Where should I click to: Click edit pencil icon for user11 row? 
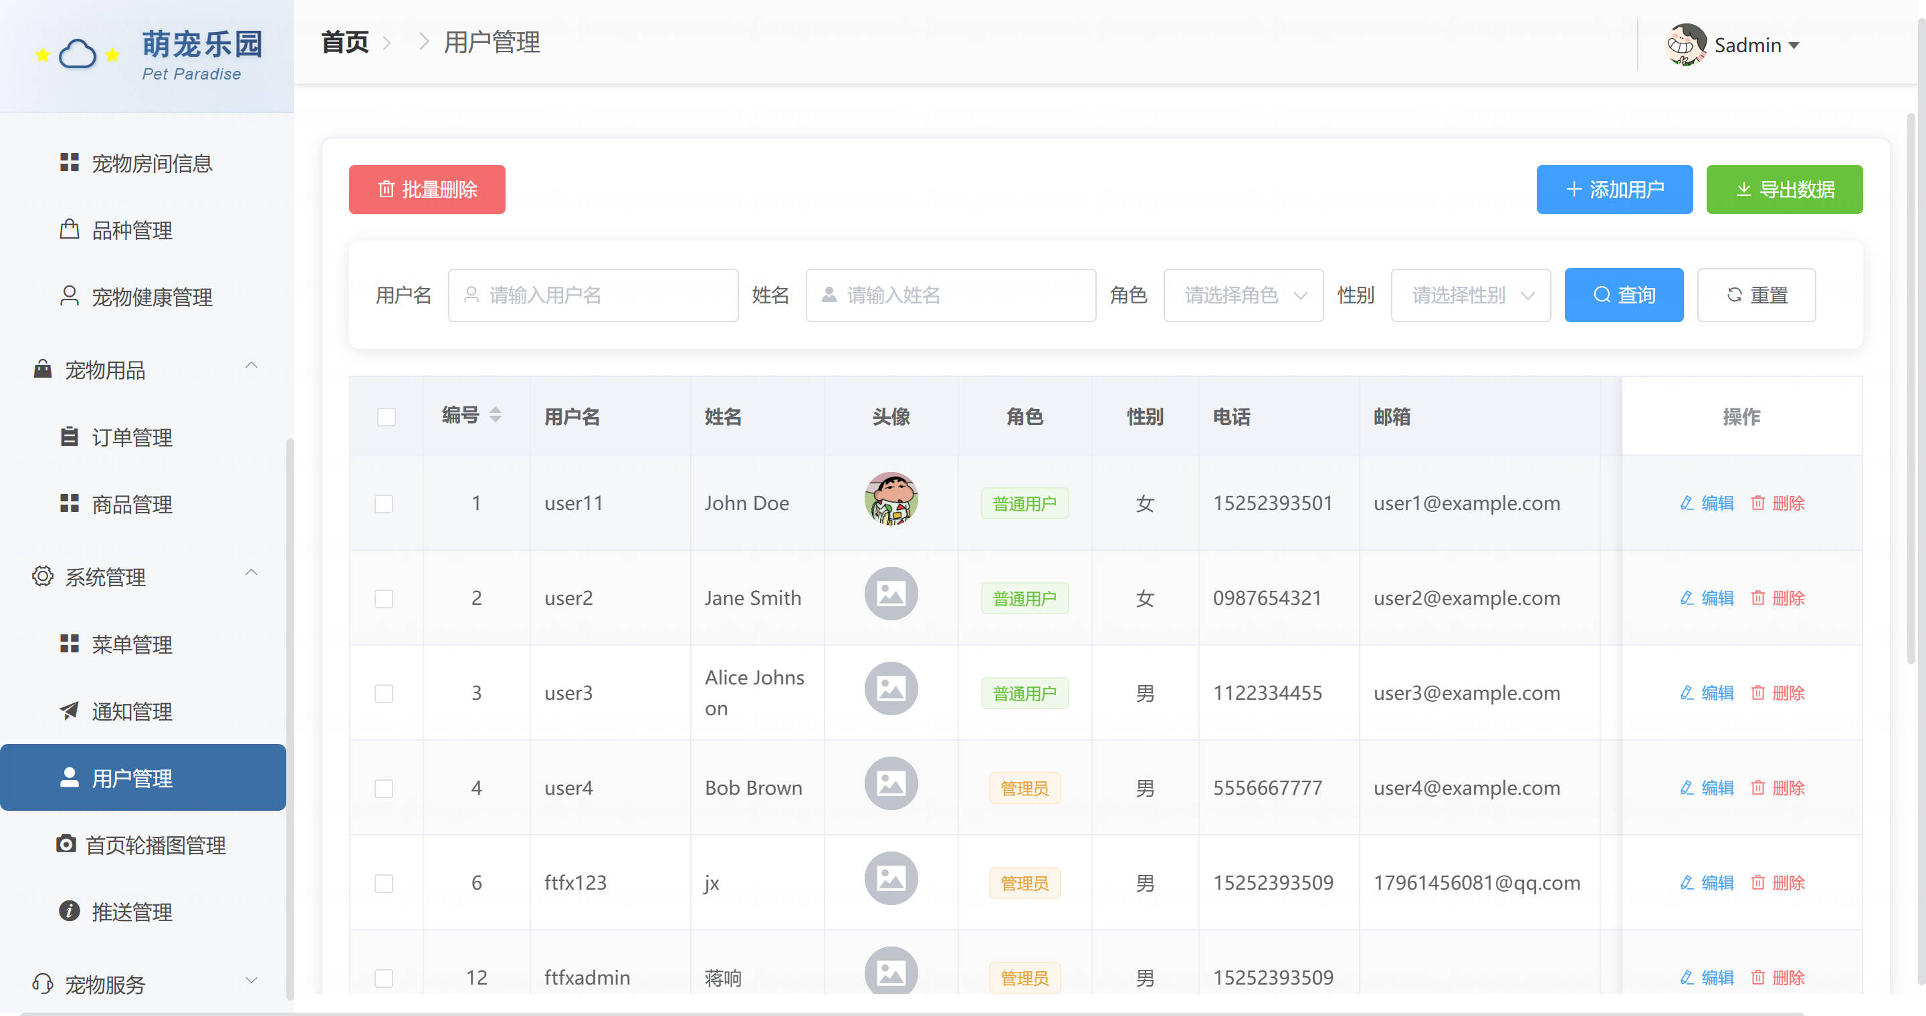(x=1687, y=503)
